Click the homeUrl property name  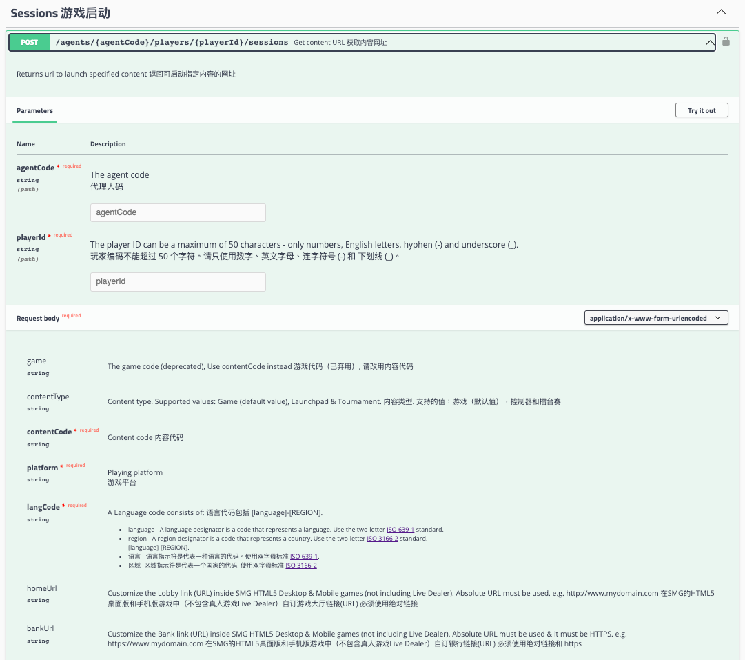point(41,588)
